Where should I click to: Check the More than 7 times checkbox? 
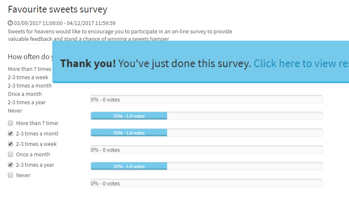pos(10,123)
